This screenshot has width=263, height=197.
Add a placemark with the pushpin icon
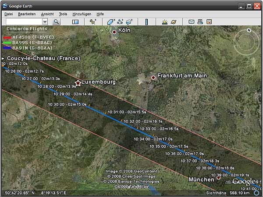pos(92,21)
